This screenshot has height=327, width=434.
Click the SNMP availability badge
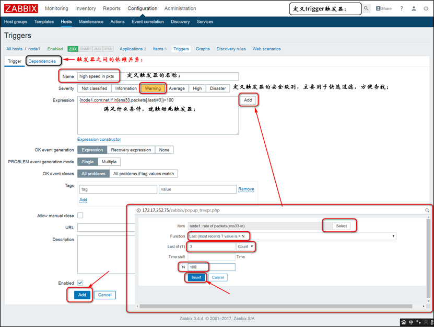(x=85, y=49)
